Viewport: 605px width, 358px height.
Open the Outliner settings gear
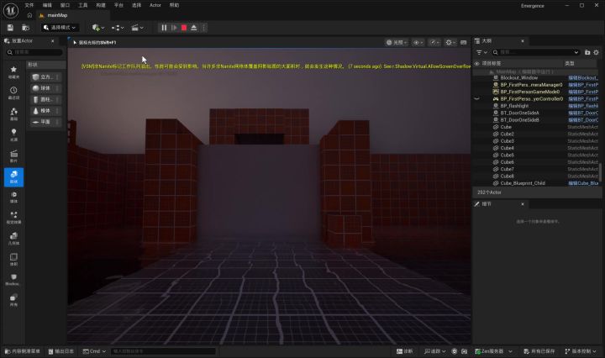(596, 52)
